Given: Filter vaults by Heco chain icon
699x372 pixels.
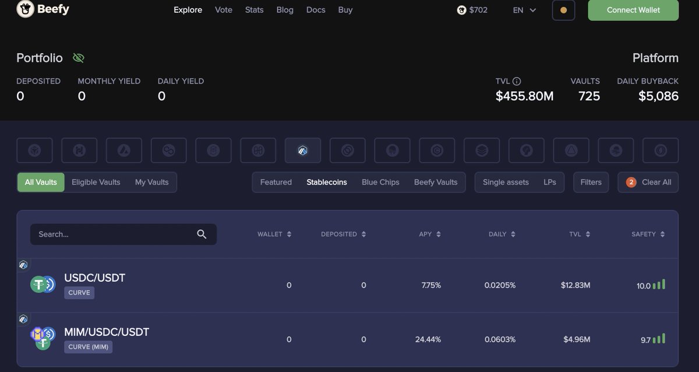Looking at the screenshot, I should (79, 150).
